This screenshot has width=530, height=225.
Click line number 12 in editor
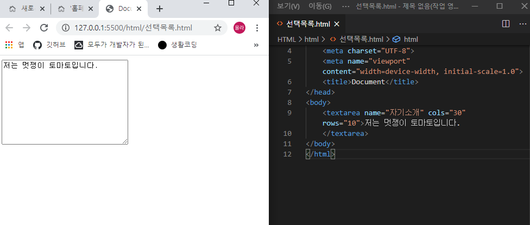287,154
